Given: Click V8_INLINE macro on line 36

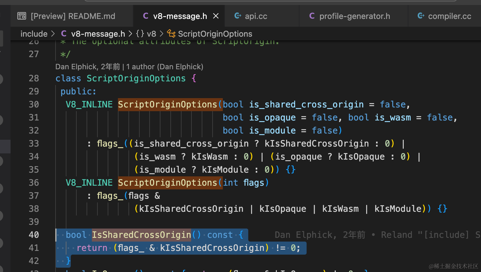Looking at the screenshot, I should pos(89,183).
